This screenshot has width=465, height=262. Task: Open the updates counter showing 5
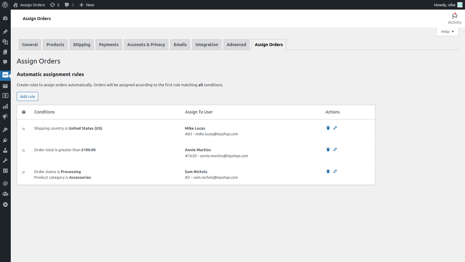point(54,4)
